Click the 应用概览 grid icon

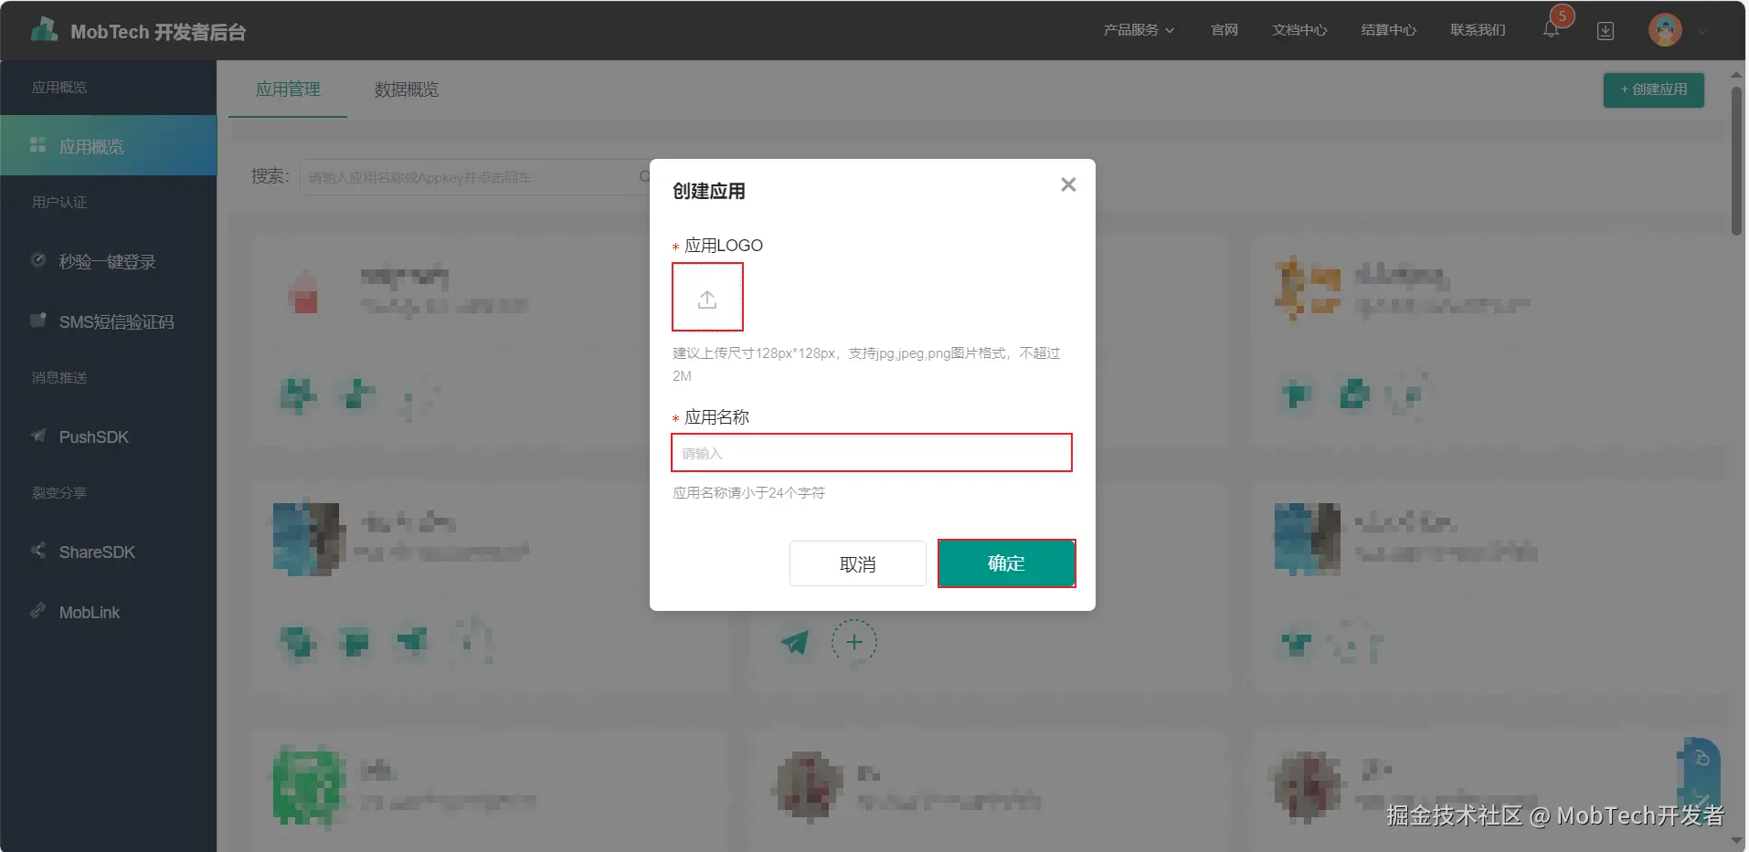click(38, 145)
